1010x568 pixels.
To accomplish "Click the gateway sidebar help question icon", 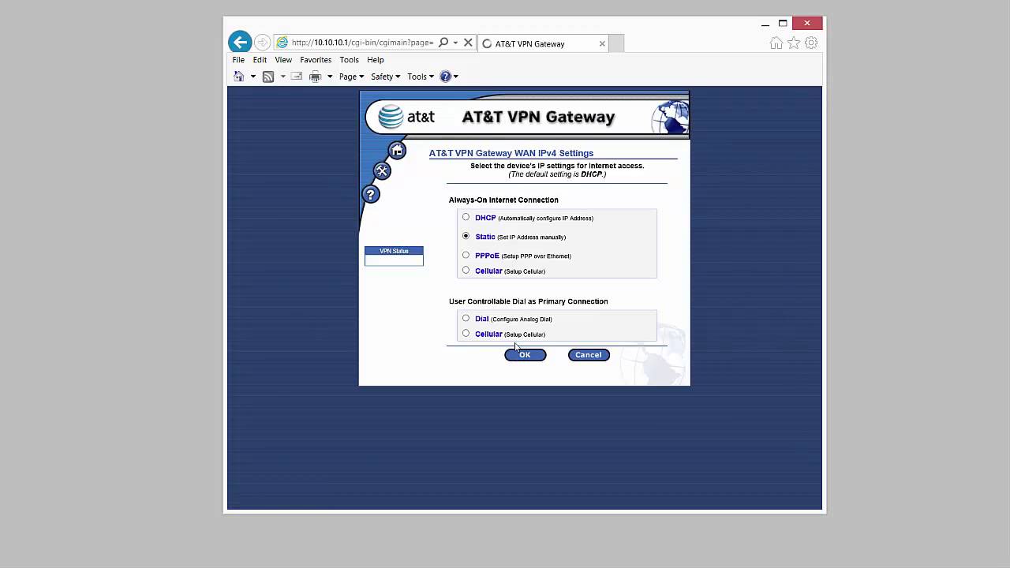I will coord(371,194).
